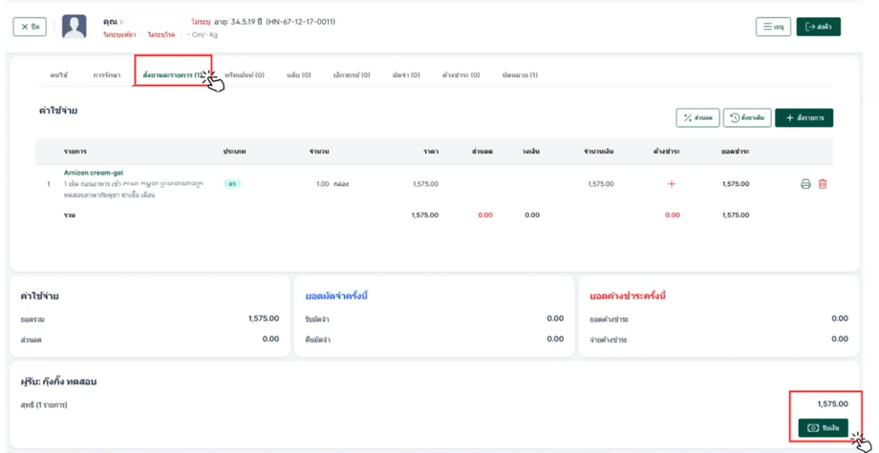Click the ยา type badge
This screenshot has height=453, width=879.
pyautogui.click(x=232, y=184)
